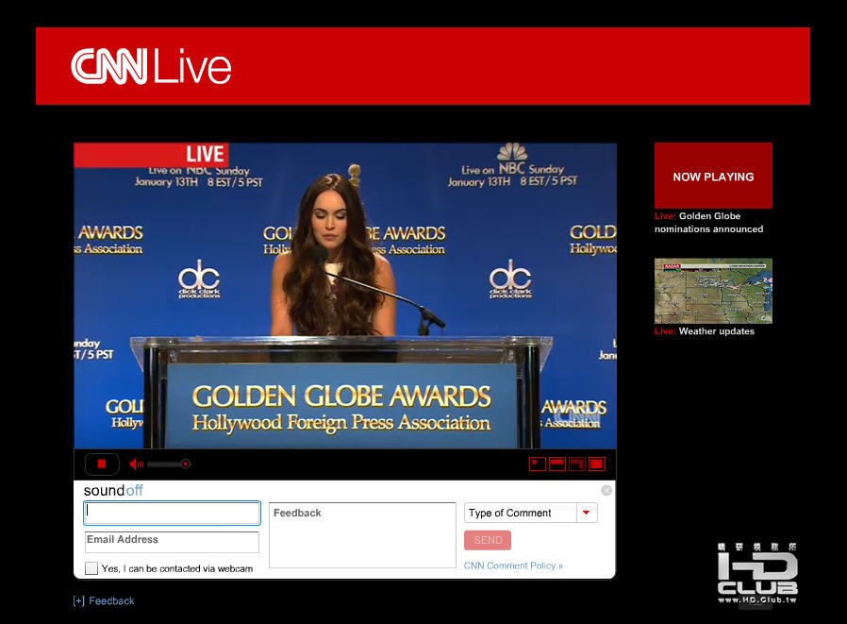Select the third player layout icon
This screenshot has height=624, width=847.
[x=577, y=464]
